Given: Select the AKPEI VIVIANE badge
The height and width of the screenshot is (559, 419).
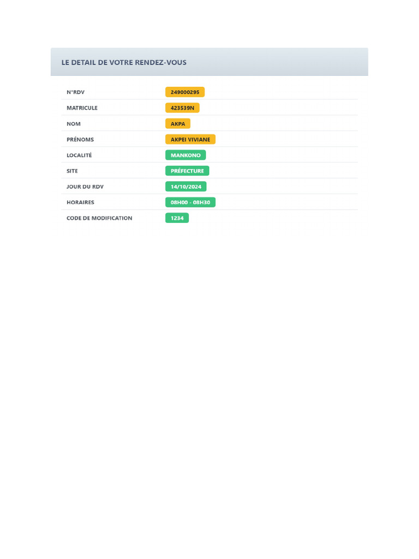Looking at the screenshot, I should coord(190,140).
